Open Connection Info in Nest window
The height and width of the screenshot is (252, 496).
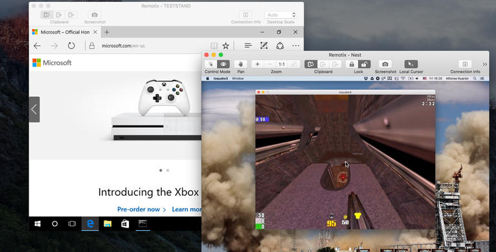pyautogui.click(x=465, y=65)
